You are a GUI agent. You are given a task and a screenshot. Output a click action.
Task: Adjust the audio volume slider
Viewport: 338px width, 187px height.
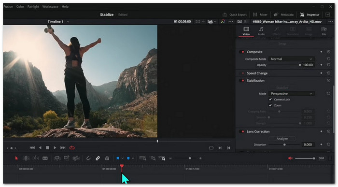tap(305, 158)
